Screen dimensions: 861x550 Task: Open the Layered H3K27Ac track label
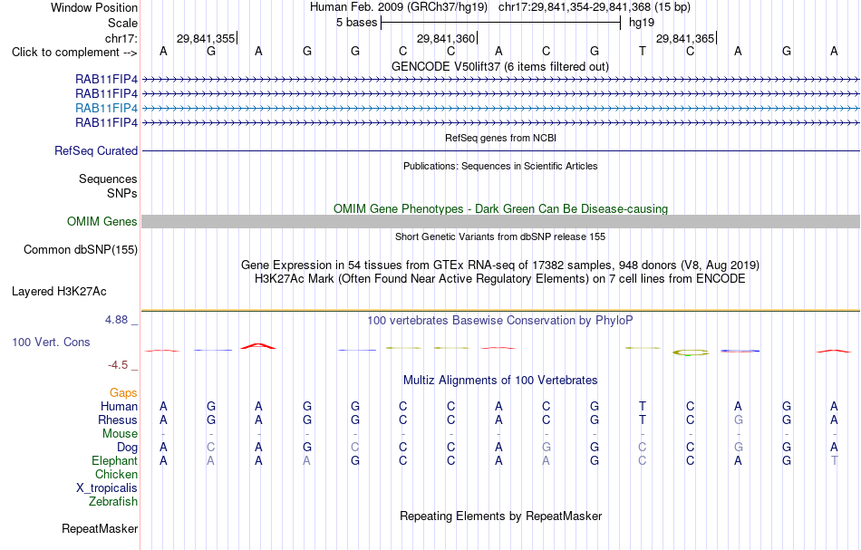pyautogui.click(x=59, y=292)
